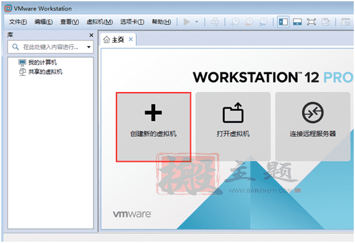Open the 帮助(H) menu

tap(161, 22)
